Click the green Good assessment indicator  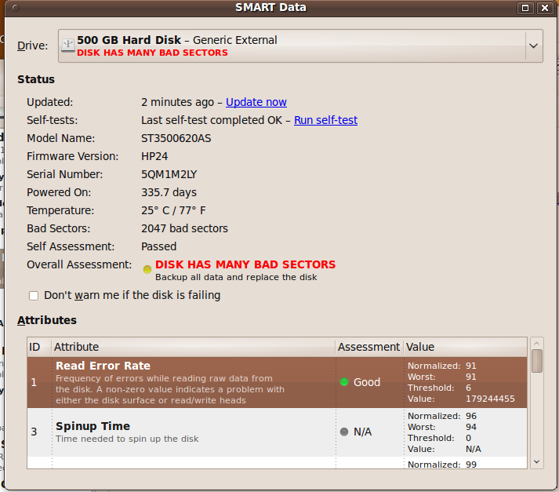(343, 382)
